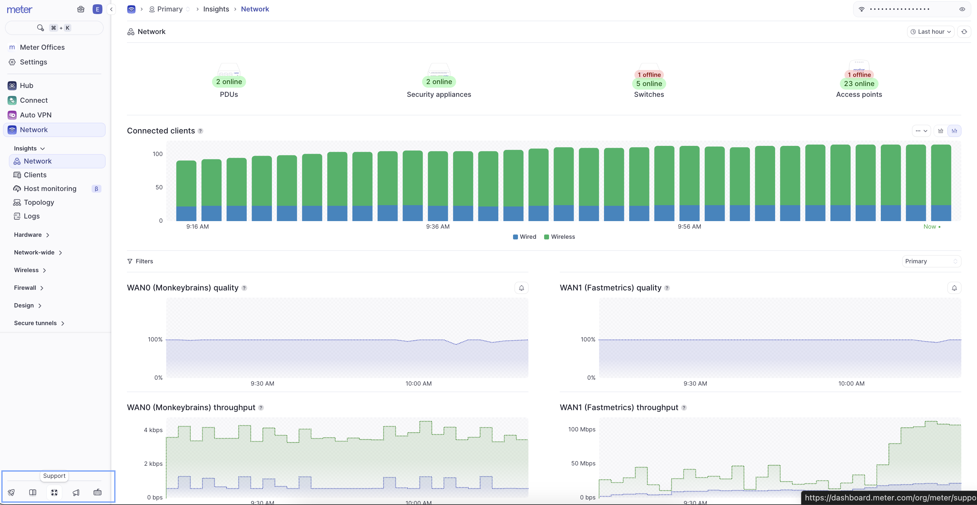Switch Connected clients to bar chart view

tap(954, 131)
